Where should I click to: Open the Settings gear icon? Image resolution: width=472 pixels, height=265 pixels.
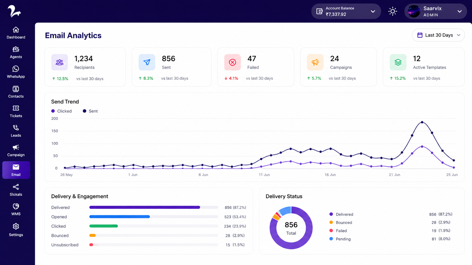point(16,226)
